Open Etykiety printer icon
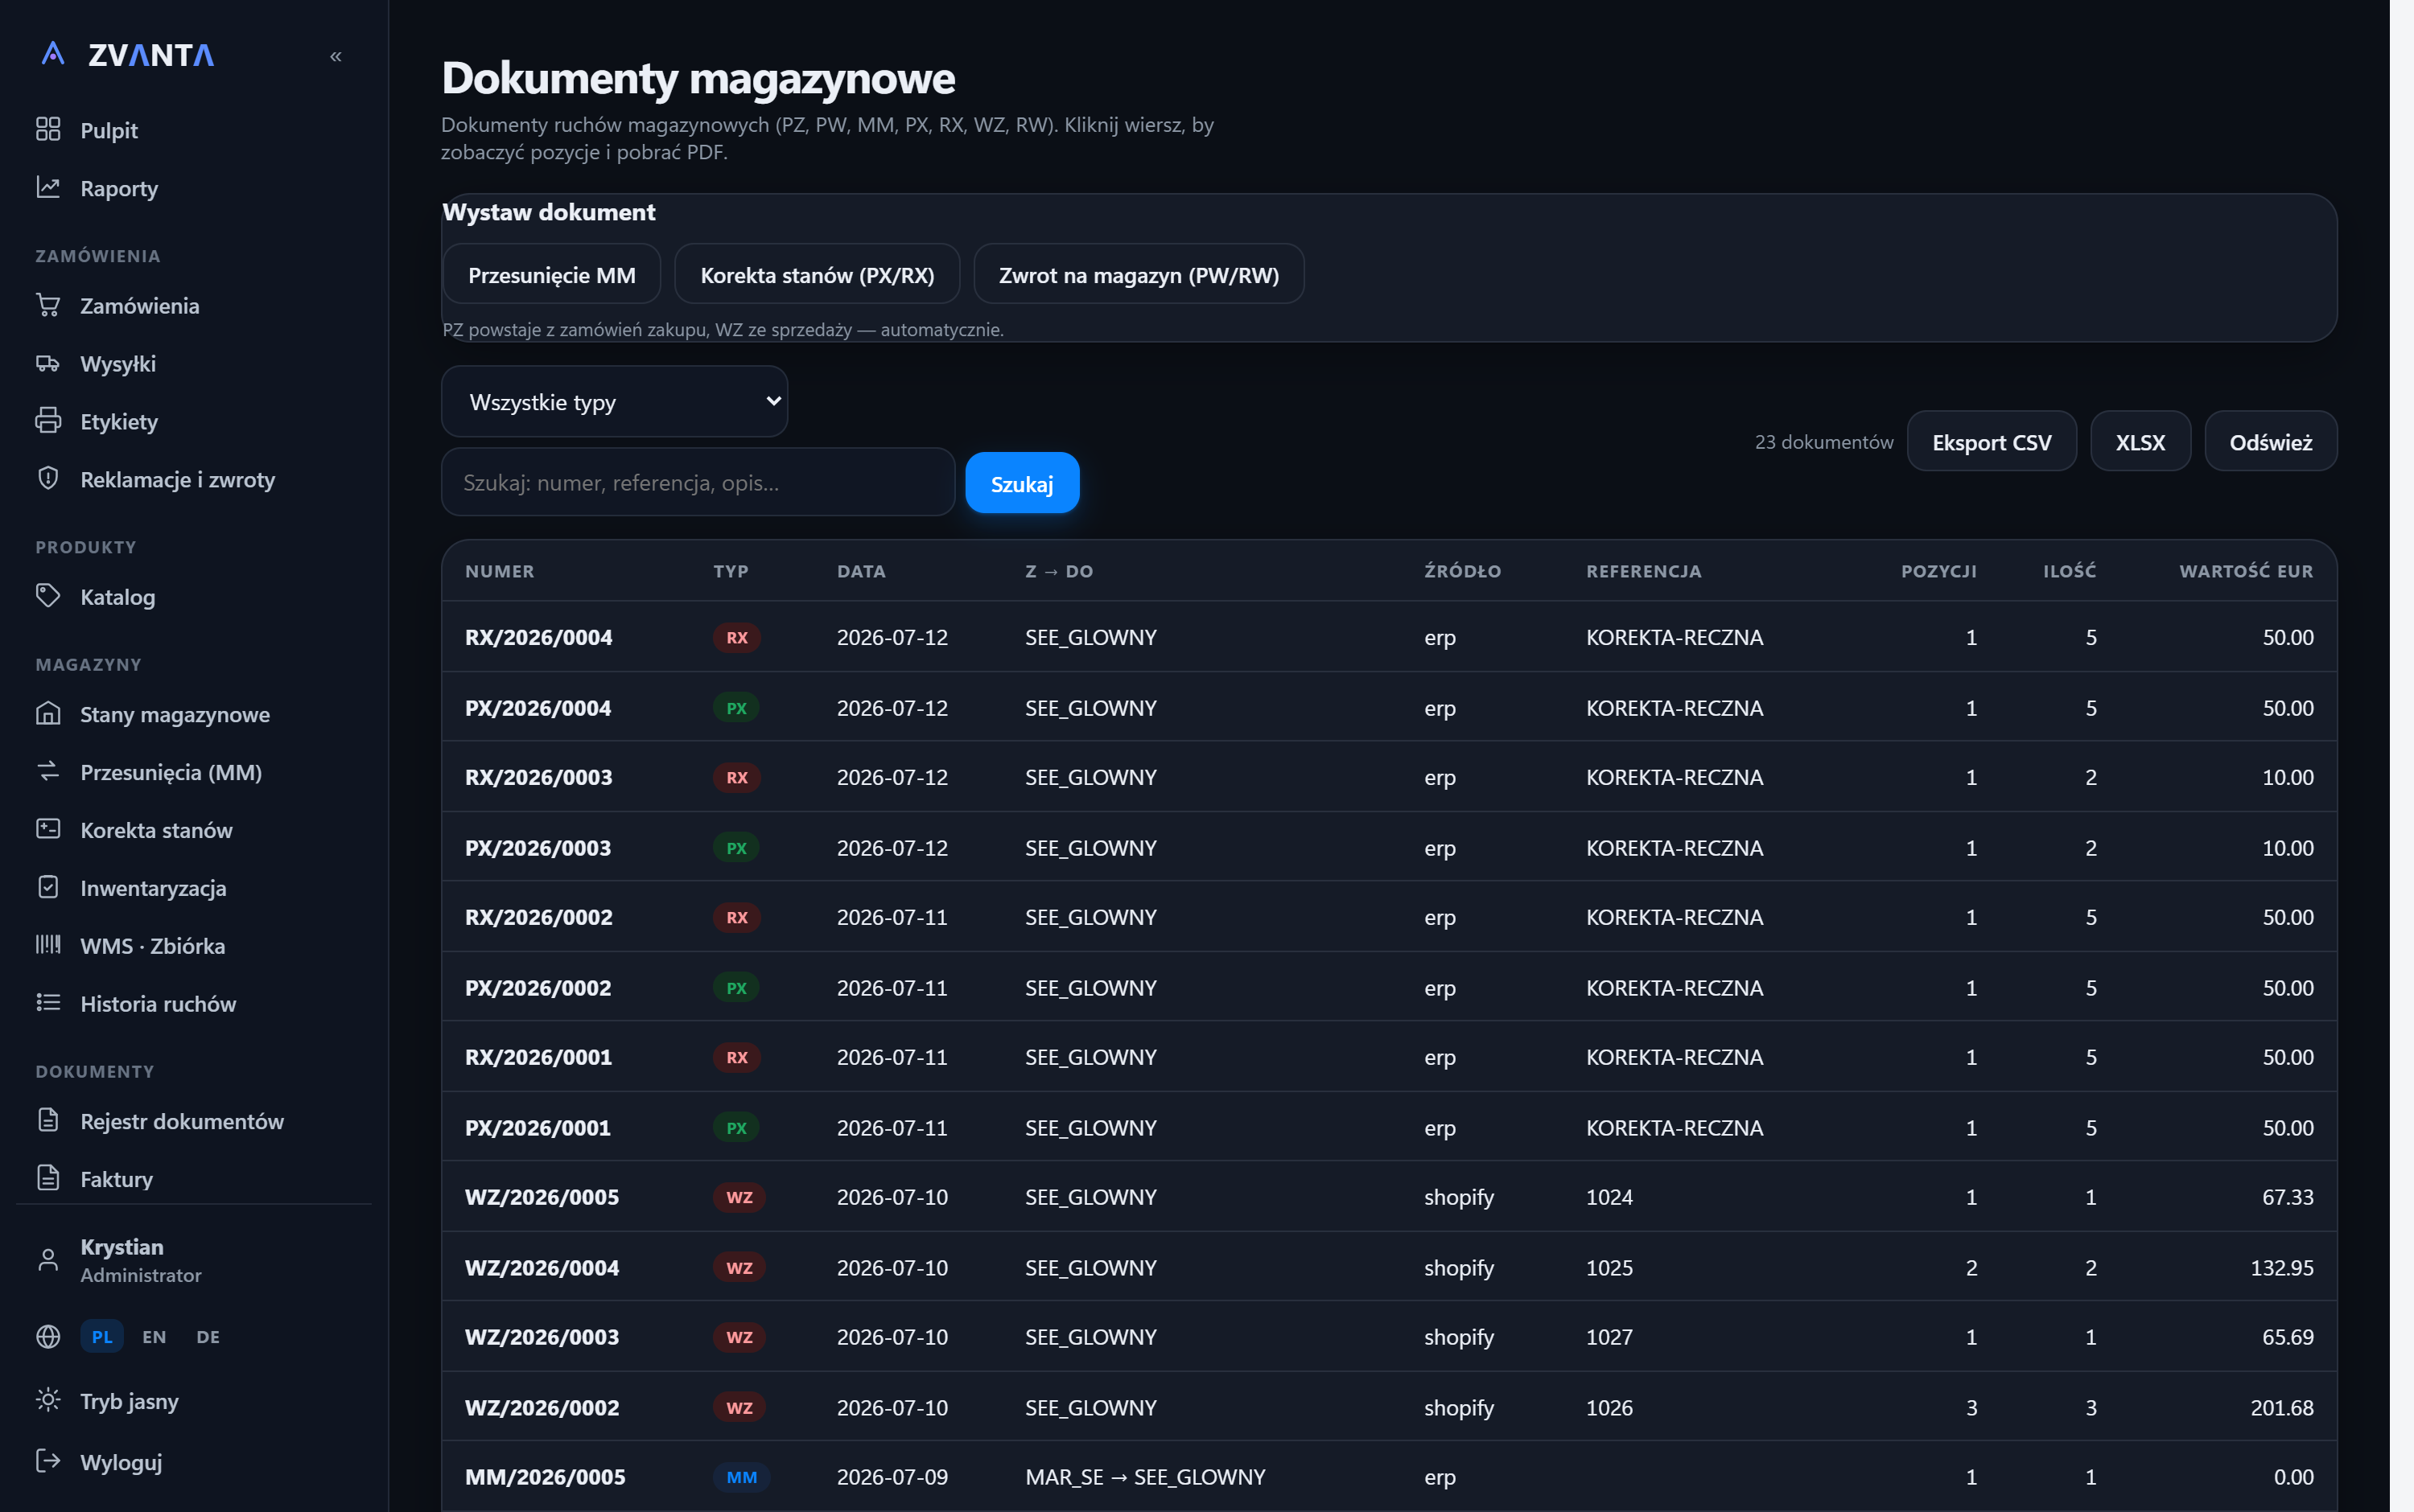 [x=48, y=420]
